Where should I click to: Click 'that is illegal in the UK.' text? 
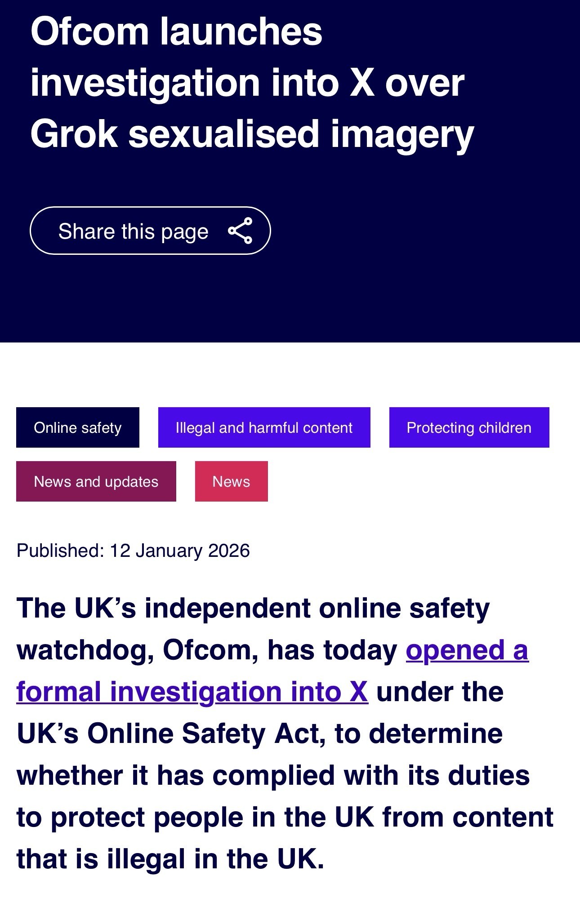click(170, 859)
